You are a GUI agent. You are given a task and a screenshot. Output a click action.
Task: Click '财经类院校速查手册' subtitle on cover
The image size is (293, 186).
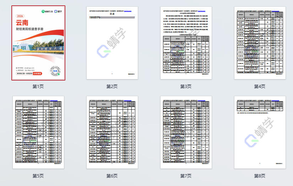(30, 29)
